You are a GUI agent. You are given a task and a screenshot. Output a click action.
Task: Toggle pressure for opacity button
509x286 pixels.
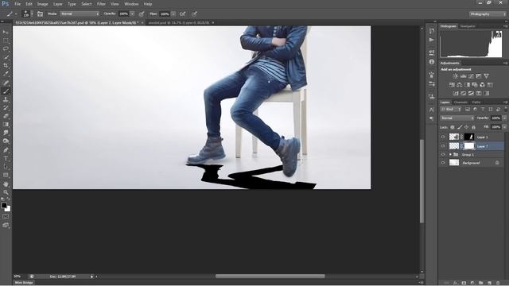(142, 14)
